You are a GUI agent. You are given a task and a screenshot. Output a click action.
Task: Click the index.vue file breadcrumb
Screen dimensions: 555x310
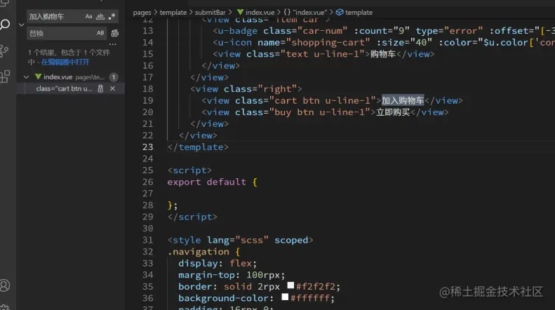(260, 13)
